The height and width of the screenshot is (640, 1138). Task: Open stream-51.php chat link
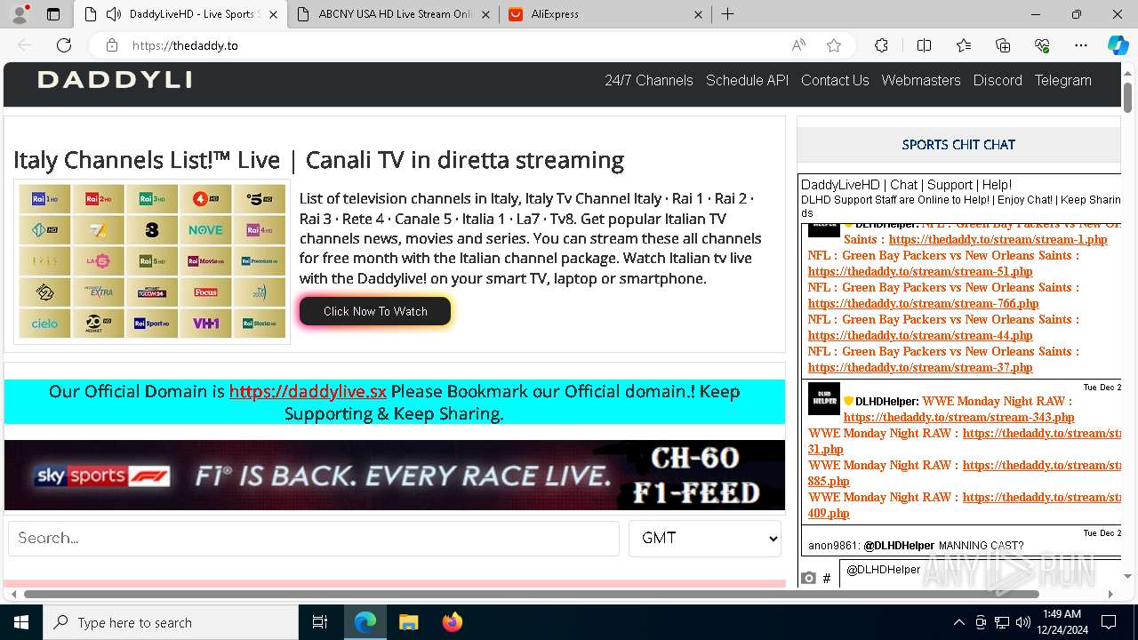coord(920,271)
